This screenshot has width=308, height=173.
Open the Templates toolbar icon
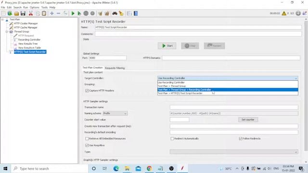tap(10, 13)
